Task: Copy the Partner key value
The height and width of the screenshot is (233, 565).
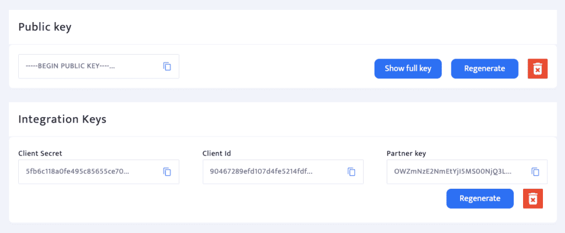Action: point(535,172)
